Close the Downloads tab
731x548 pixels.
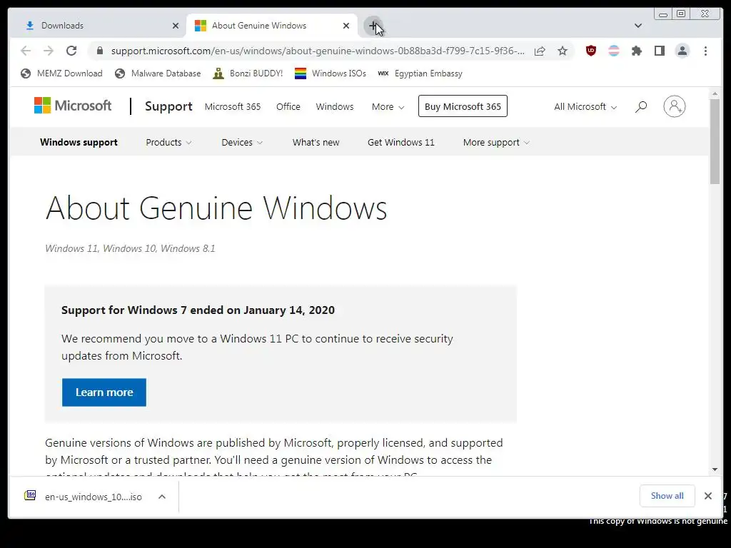point(176,26)
